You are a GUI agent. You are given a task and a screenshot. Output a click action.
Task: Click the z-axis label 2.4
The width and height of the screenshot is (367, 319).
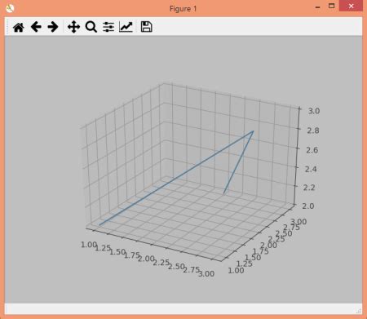[311, 169]
